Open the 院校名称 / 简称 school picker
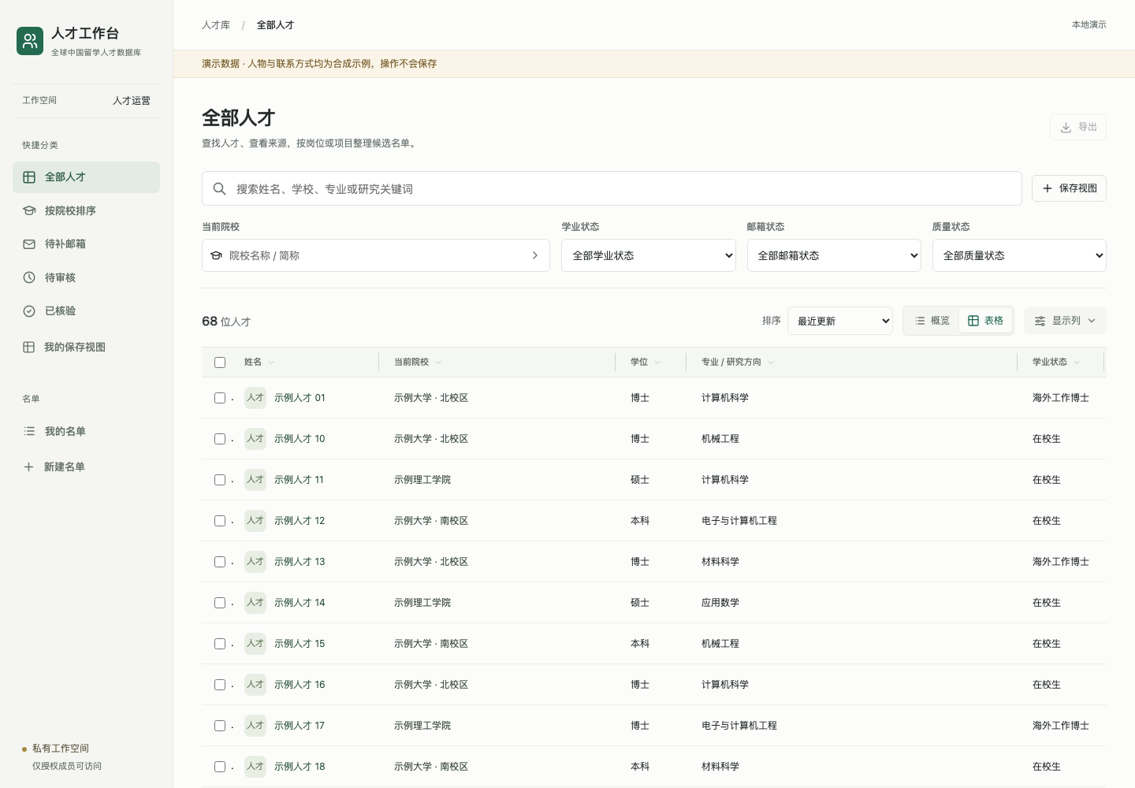The height and width of the screenshot is (788, 1135). click(376, 255)
